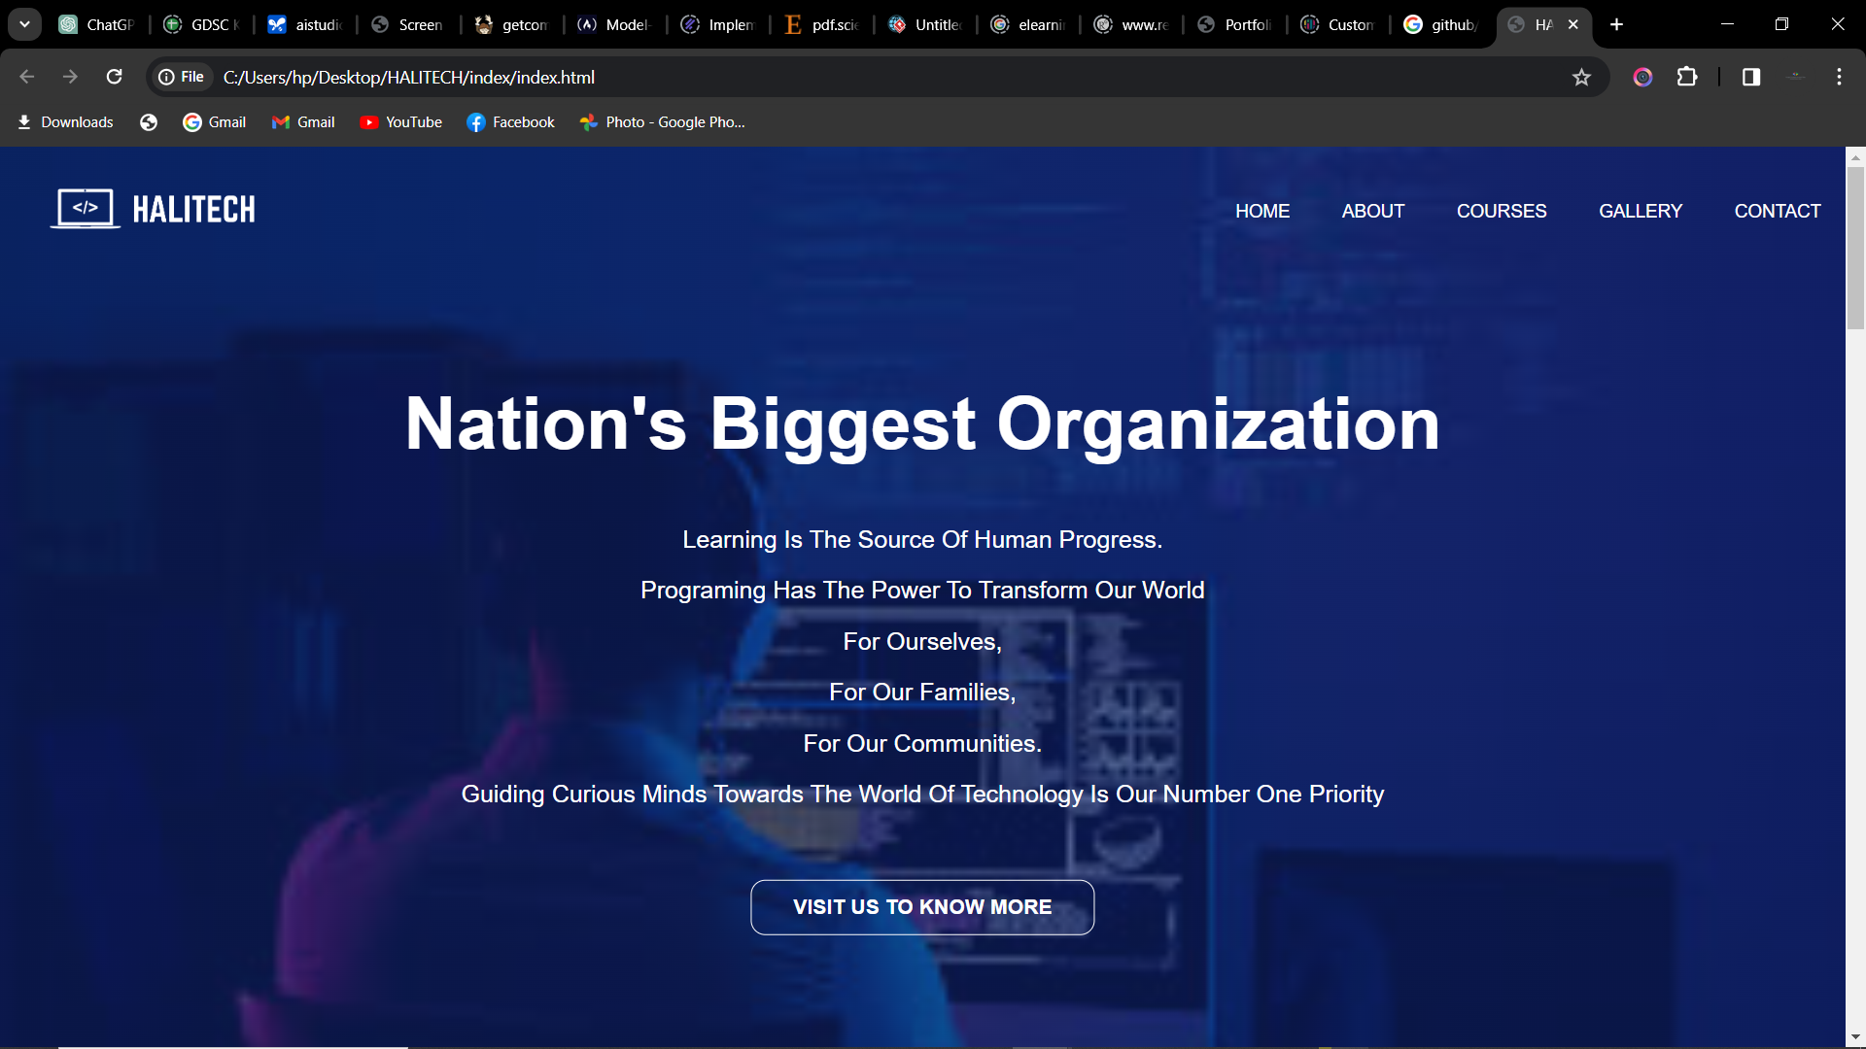1866x1049 pixels.
Task: Switch to the ChatGPT tab
Action: click(97, 24)
